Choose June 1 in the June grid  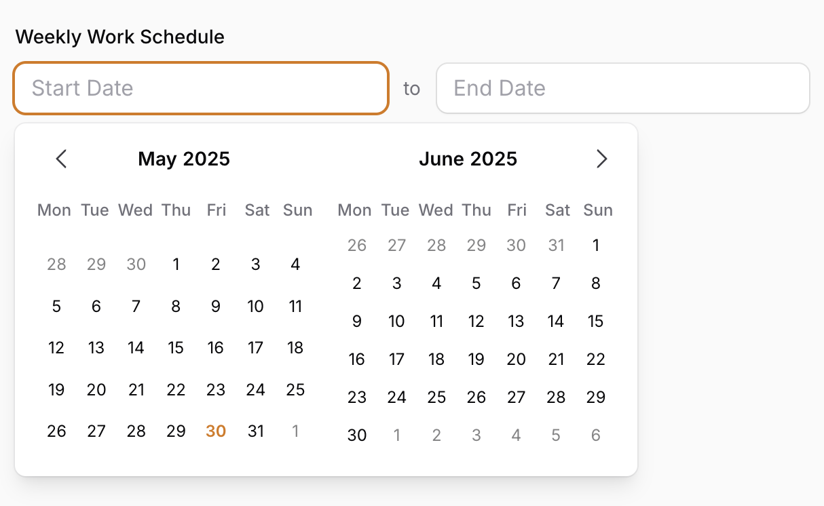coord(595,246)
